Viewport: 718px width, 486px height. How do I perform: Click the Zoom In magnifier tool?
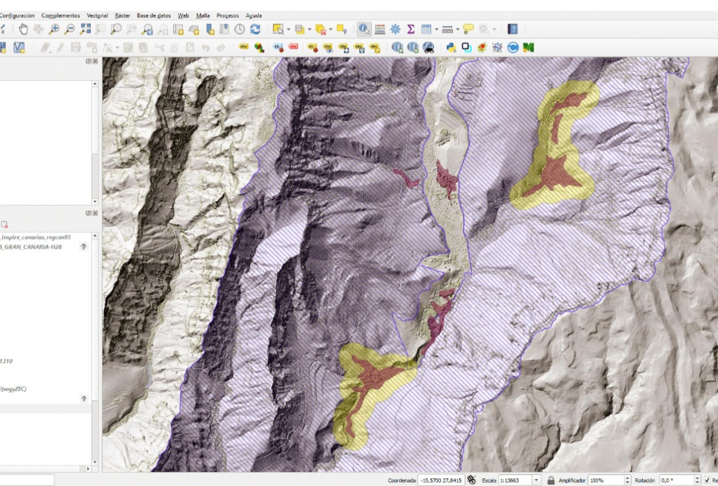[54, 29]
